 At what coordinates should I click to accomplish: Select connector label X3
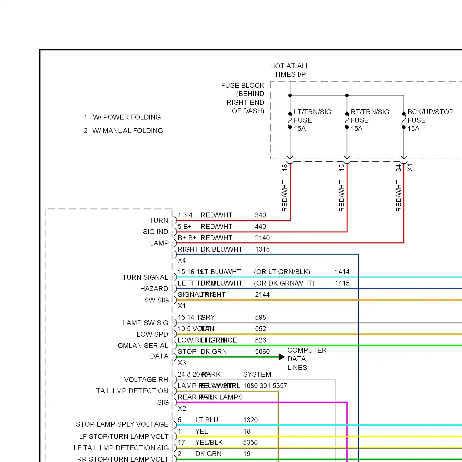[182, 363]
